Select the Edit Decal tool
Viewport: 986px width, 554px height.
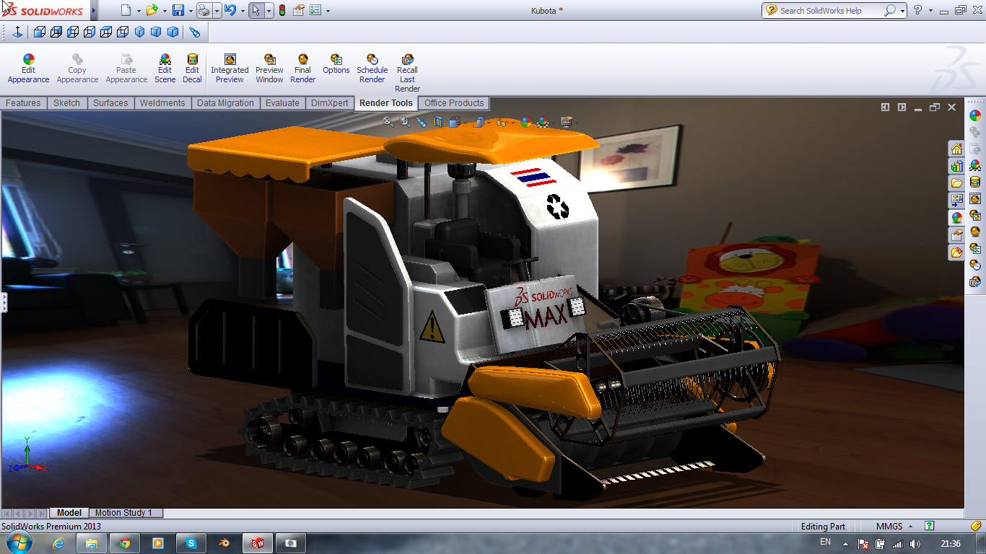tap(192, 69)
